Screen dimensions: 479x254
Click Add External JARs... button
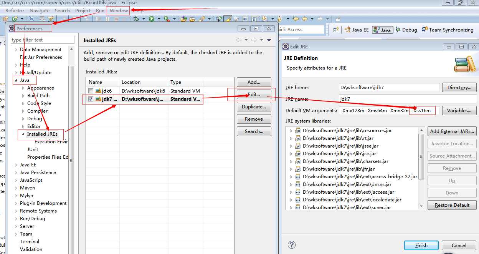(452, 131)
